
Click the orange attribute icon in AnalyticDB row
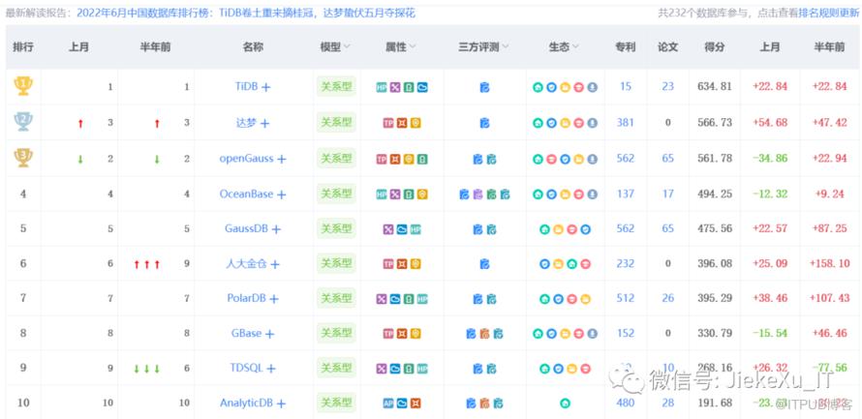416,404
